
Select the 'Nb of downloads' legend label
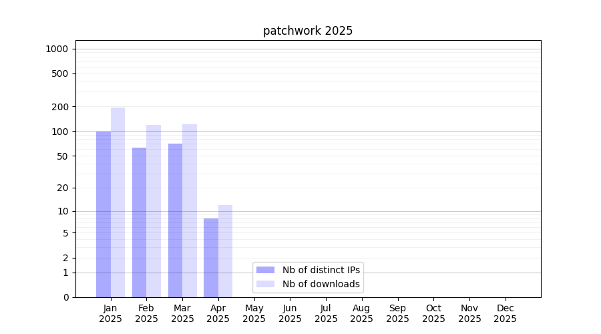[321, 284]
